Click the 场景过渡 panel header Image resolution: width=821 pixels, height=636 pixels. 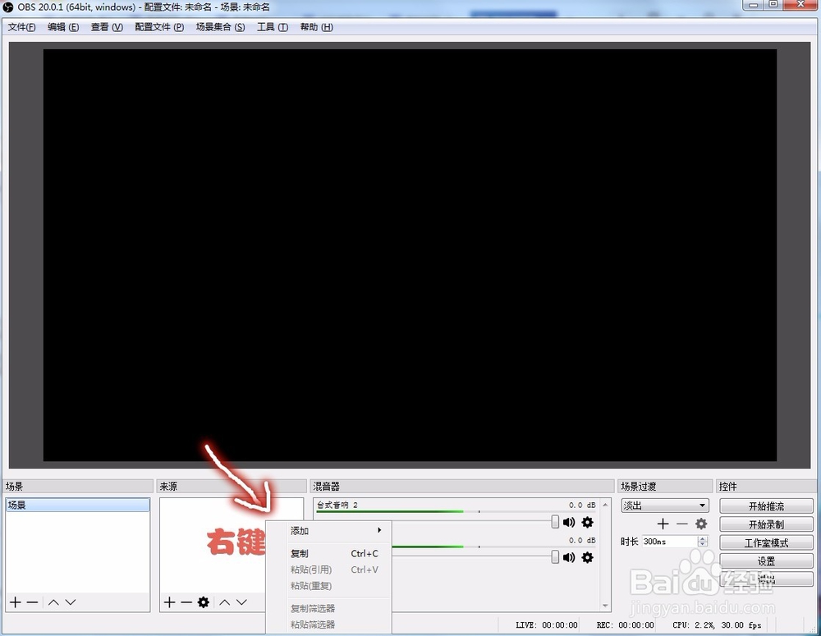[665, 487]
